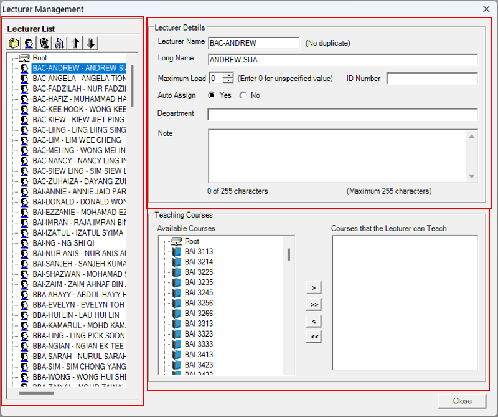Click the Note box scroll down arrow

click(x=472, y=176)
